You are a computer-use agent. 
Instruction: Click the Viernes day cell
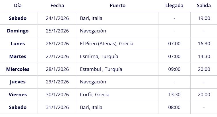(x=18, y=95)
